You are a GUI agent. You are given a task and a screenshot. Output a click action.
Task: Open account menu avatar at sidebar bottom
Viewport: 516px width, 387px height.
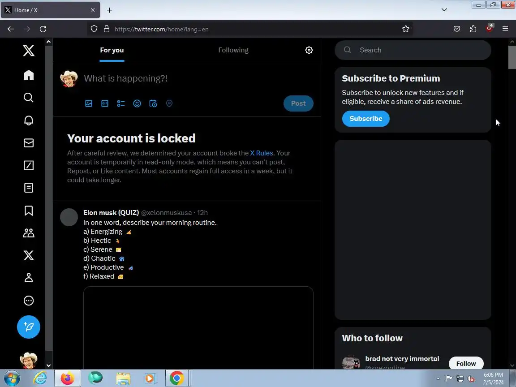pyautogui.click(x=29, y=360)
